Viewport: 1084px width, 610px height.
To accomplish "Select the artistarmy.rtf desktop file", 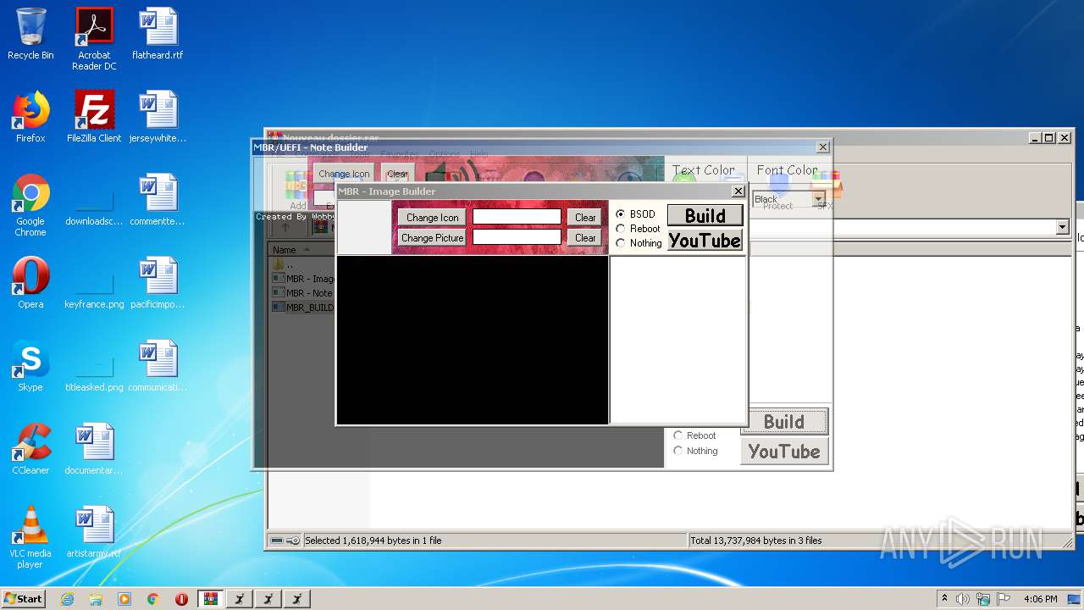I will (94, 532).
